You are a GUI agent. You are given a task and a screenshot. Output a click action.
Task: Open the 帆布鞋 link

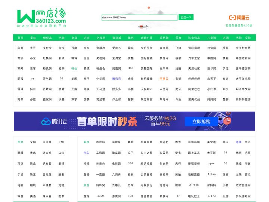click(47, 164)
